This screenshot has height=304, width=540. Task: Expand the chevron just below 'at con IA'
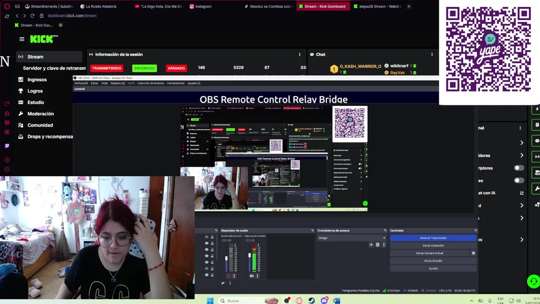pyautogui.click(x=522, y=206)
